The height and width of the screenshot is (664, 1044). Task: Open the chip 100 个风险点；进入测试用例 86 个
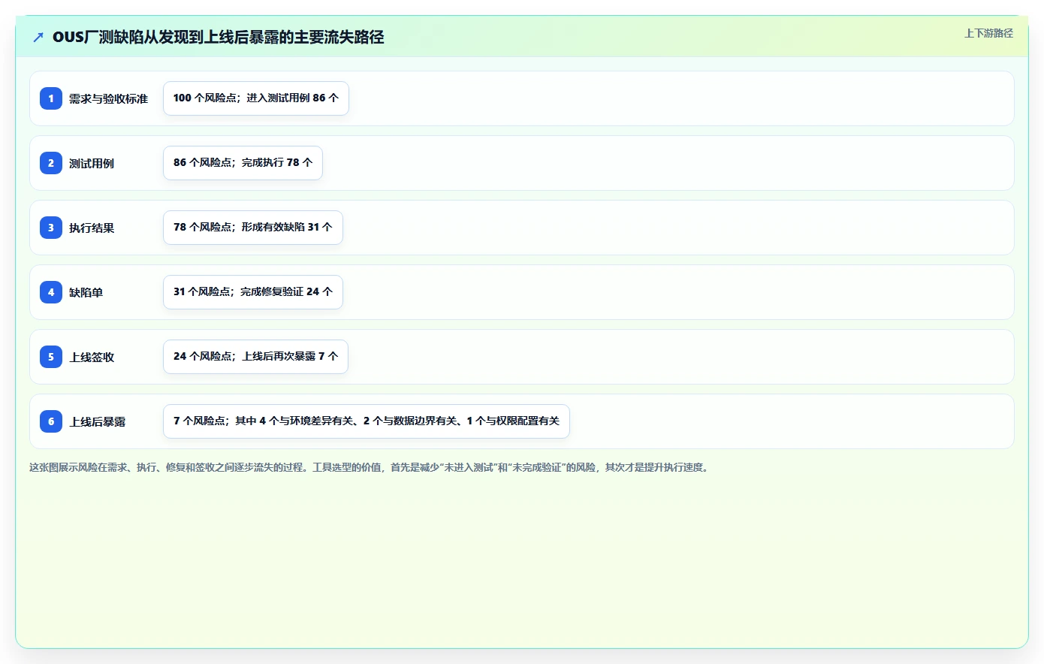256,98
